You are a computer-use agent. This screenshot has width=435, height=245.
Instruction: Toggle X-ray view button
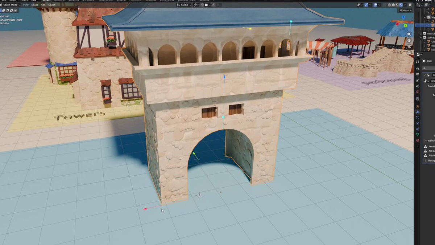coord(385,5)
